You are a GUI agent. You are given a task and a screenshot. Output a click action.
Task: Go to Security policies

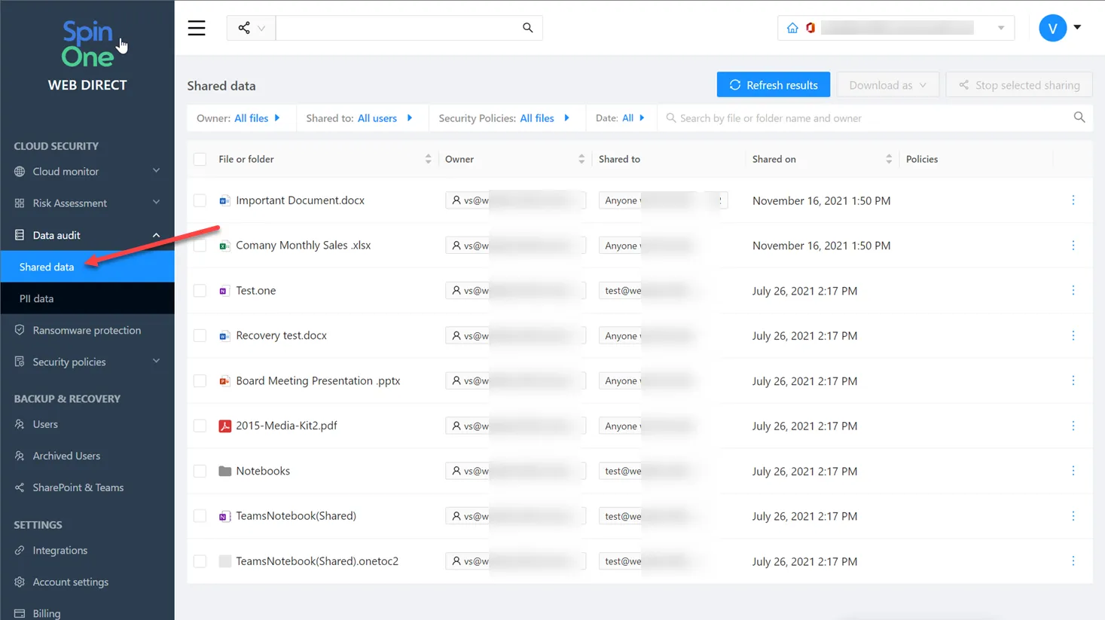tap(68, 362)
